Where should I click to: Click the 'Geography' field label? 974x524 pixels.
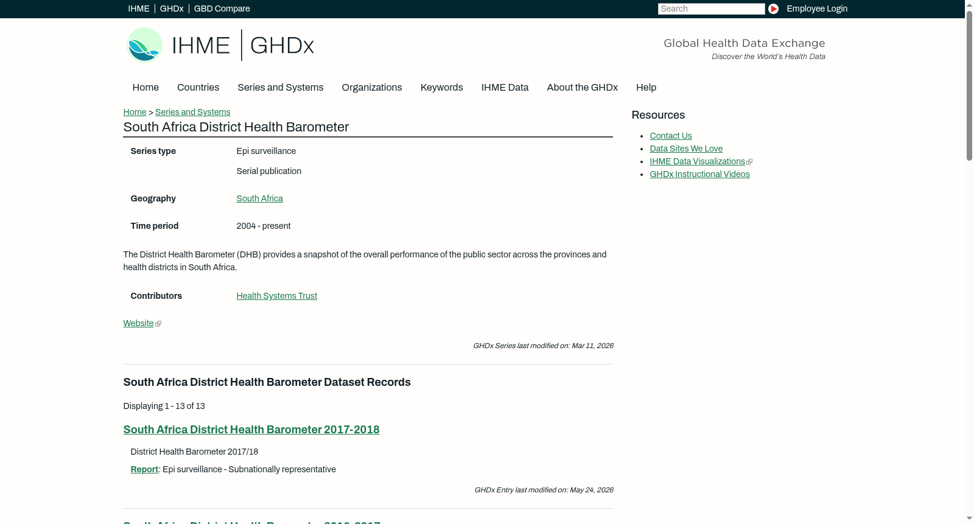click(153, 198)
